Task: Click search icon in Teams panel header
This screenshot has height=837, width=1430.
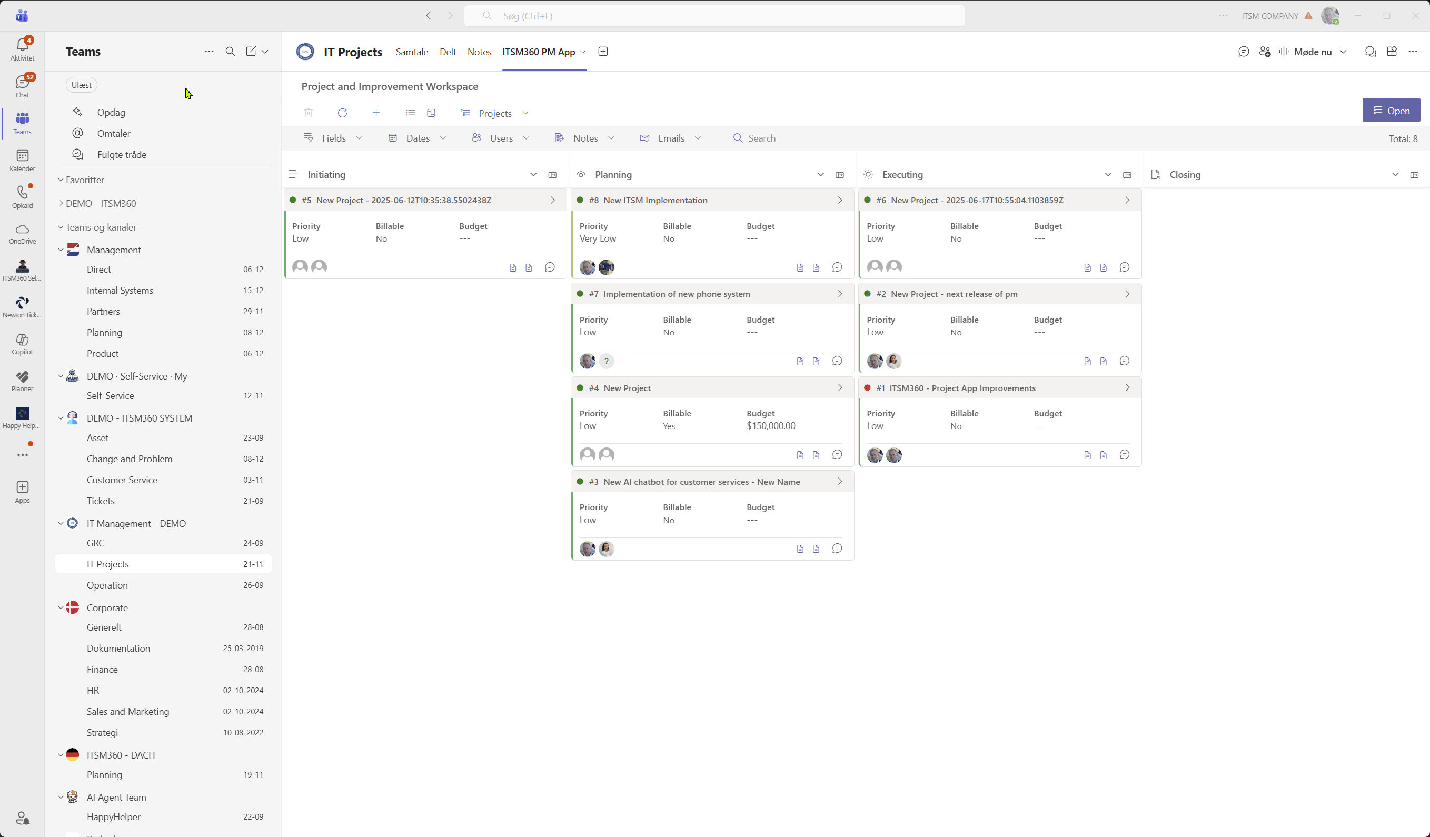Action: [x=230, y=52]
